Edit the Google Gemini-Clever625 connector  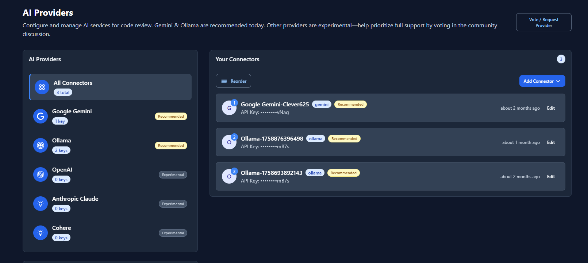pyautogui.click(x=551, y=108)
